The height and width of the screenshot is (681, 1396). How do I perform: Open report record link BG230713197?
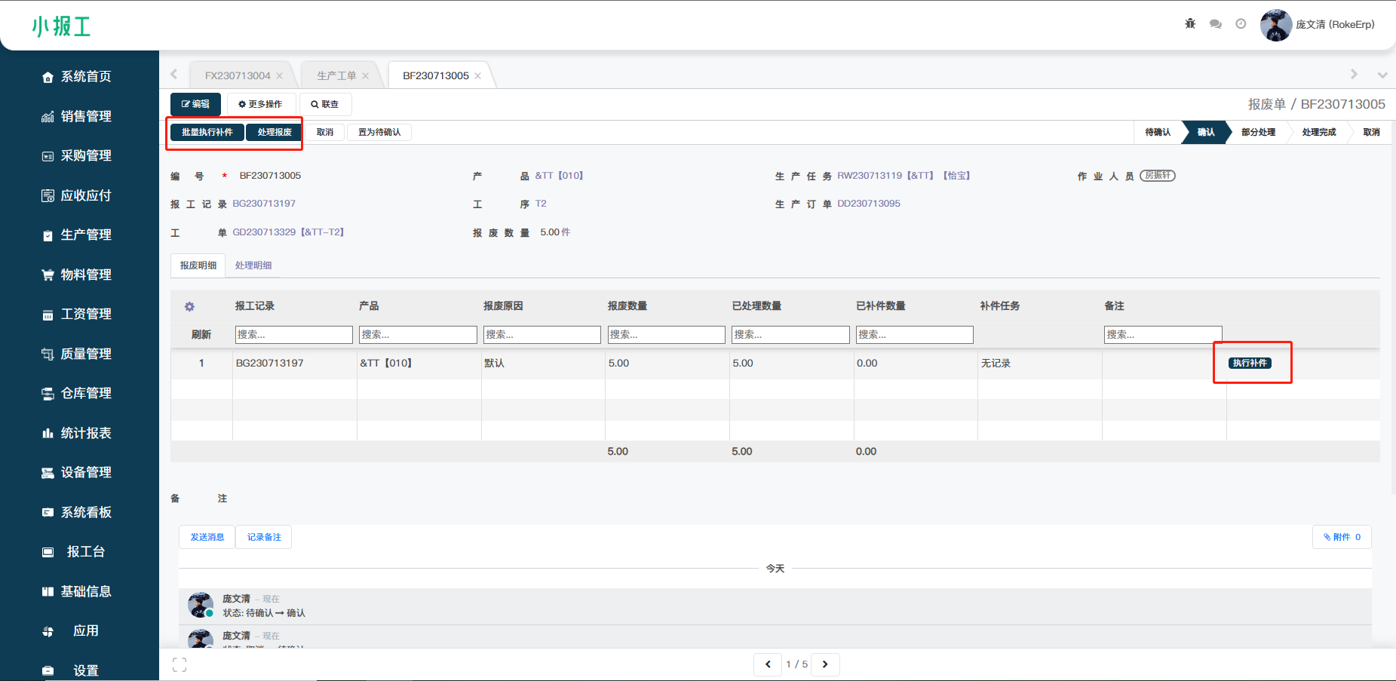click(264, 204)
